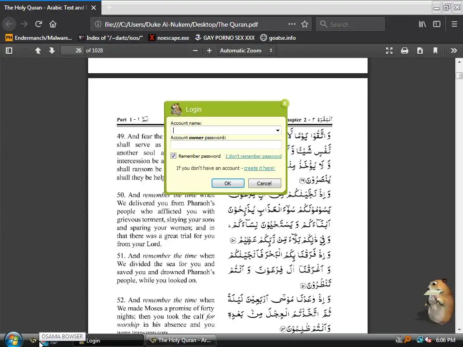Viewport: 463px width, 347px height.
Task: Click the vertical scrollbar thumb
Action: [459, 75]
